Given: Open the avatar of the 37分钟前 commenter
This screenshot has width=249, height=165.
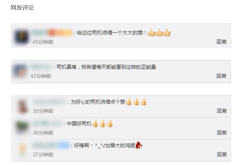Looking at the screenshot, I should (22, 150).
